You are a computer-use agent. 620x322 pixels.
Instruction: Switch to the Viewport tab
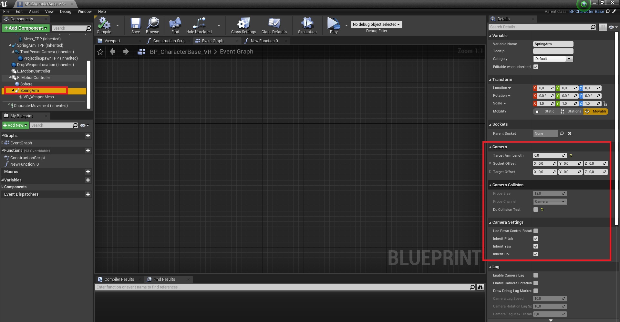coord(112,41)
